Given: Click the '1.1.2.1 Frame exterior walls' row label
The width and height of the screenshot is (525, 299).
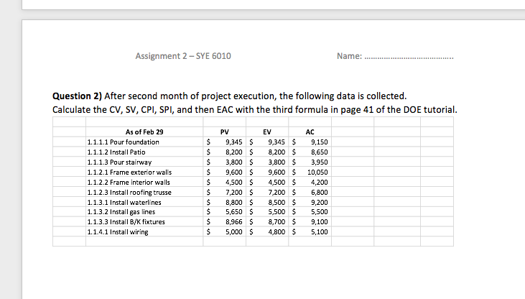Looking at the screenshot, I should (129, 172).
